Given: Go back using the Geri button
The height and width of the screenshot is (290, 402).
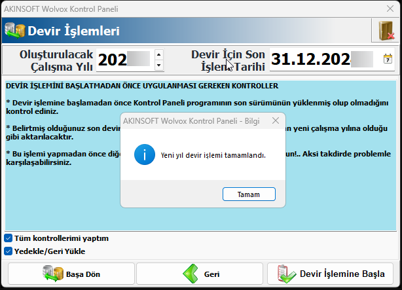Looking at the screenshot, I should click(200, 274).
